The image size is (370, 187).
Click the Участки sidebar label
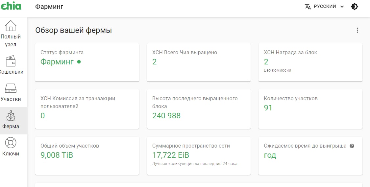[11, 99]
